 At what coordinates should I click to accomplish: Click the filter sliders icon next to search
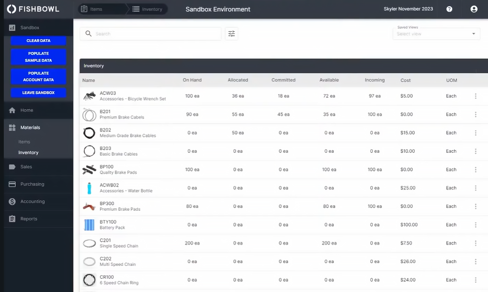232,34
